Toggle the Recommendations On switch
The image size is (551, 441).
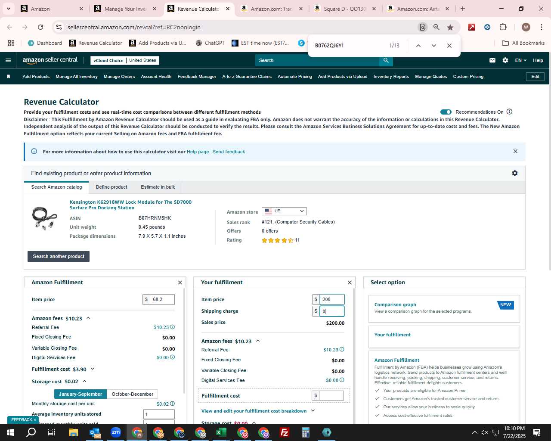(x=446, y=112)
